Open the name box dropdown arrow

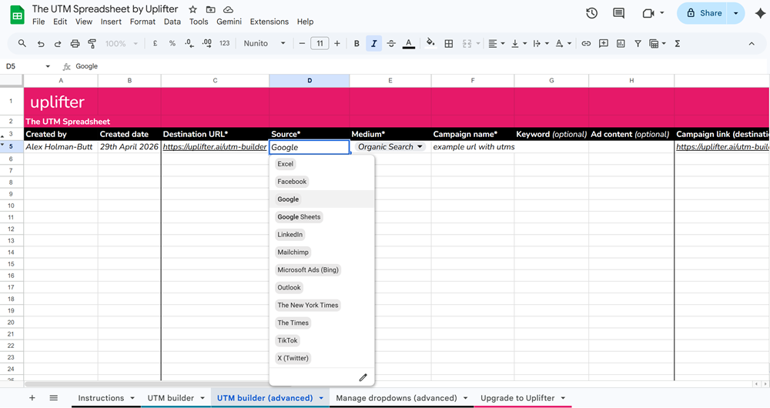click(48, 66)
